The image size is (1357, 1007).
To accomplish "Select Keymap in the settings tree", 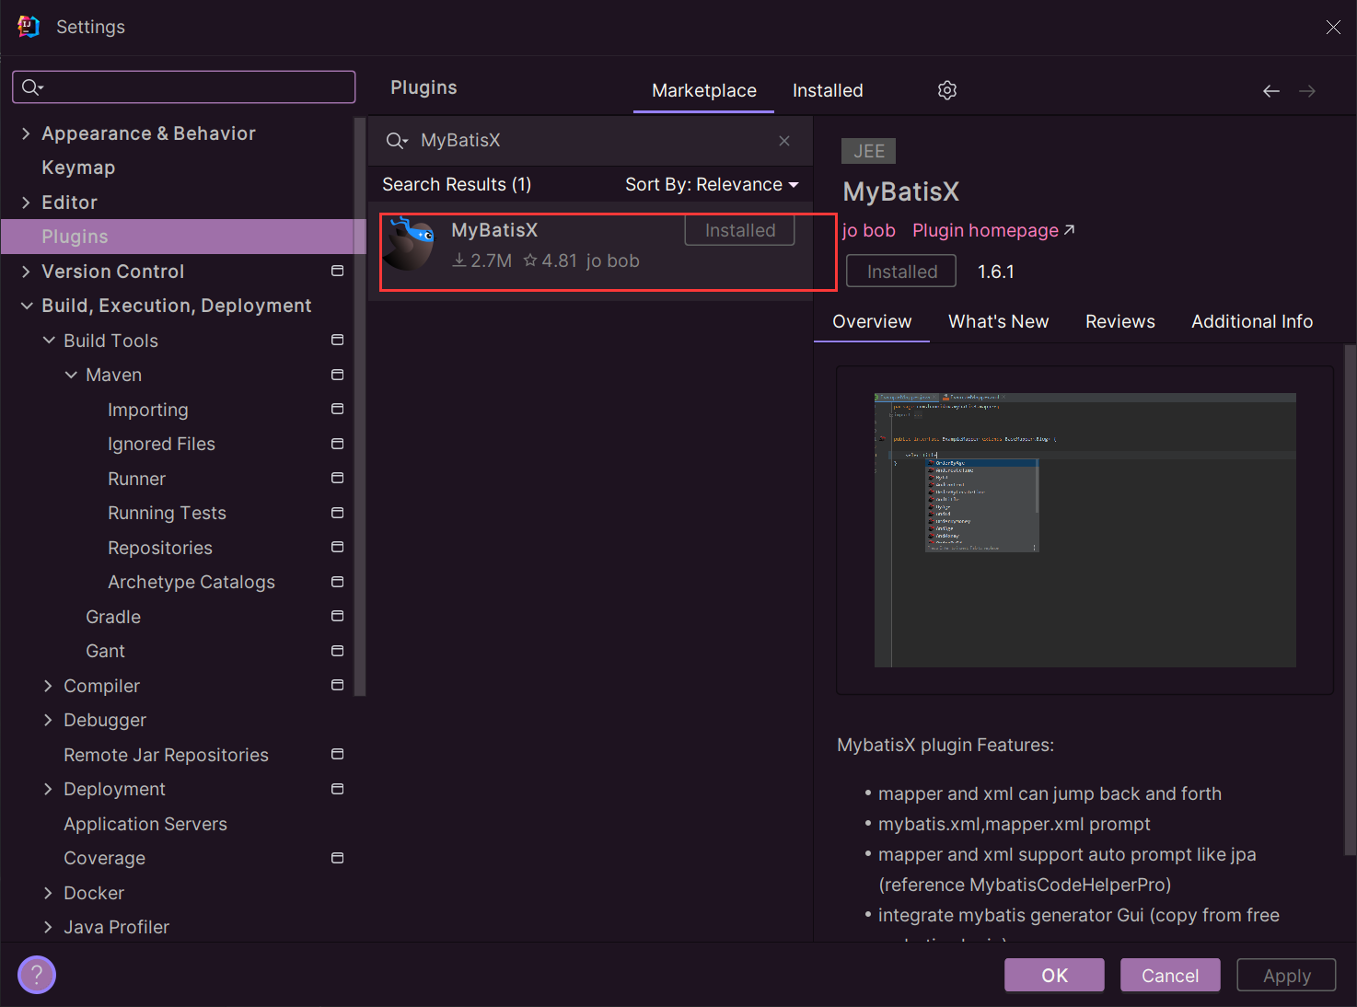I will coord(78,168).
